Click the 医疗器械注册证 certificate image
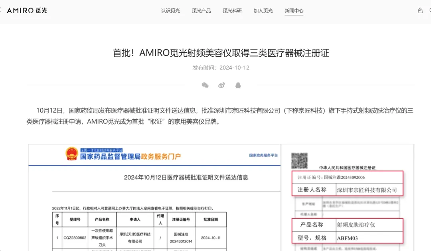Screen dimensions: 431x251 pos(348,198)
